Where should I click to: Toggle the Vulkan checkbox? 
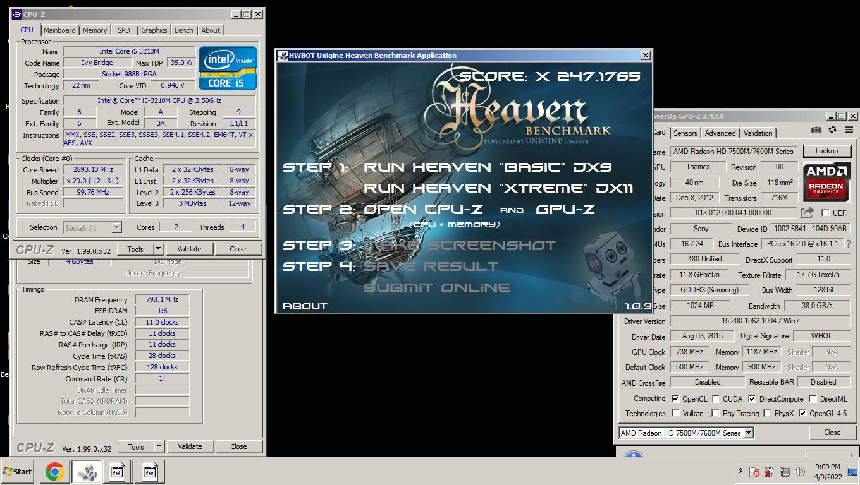[675, 414]
